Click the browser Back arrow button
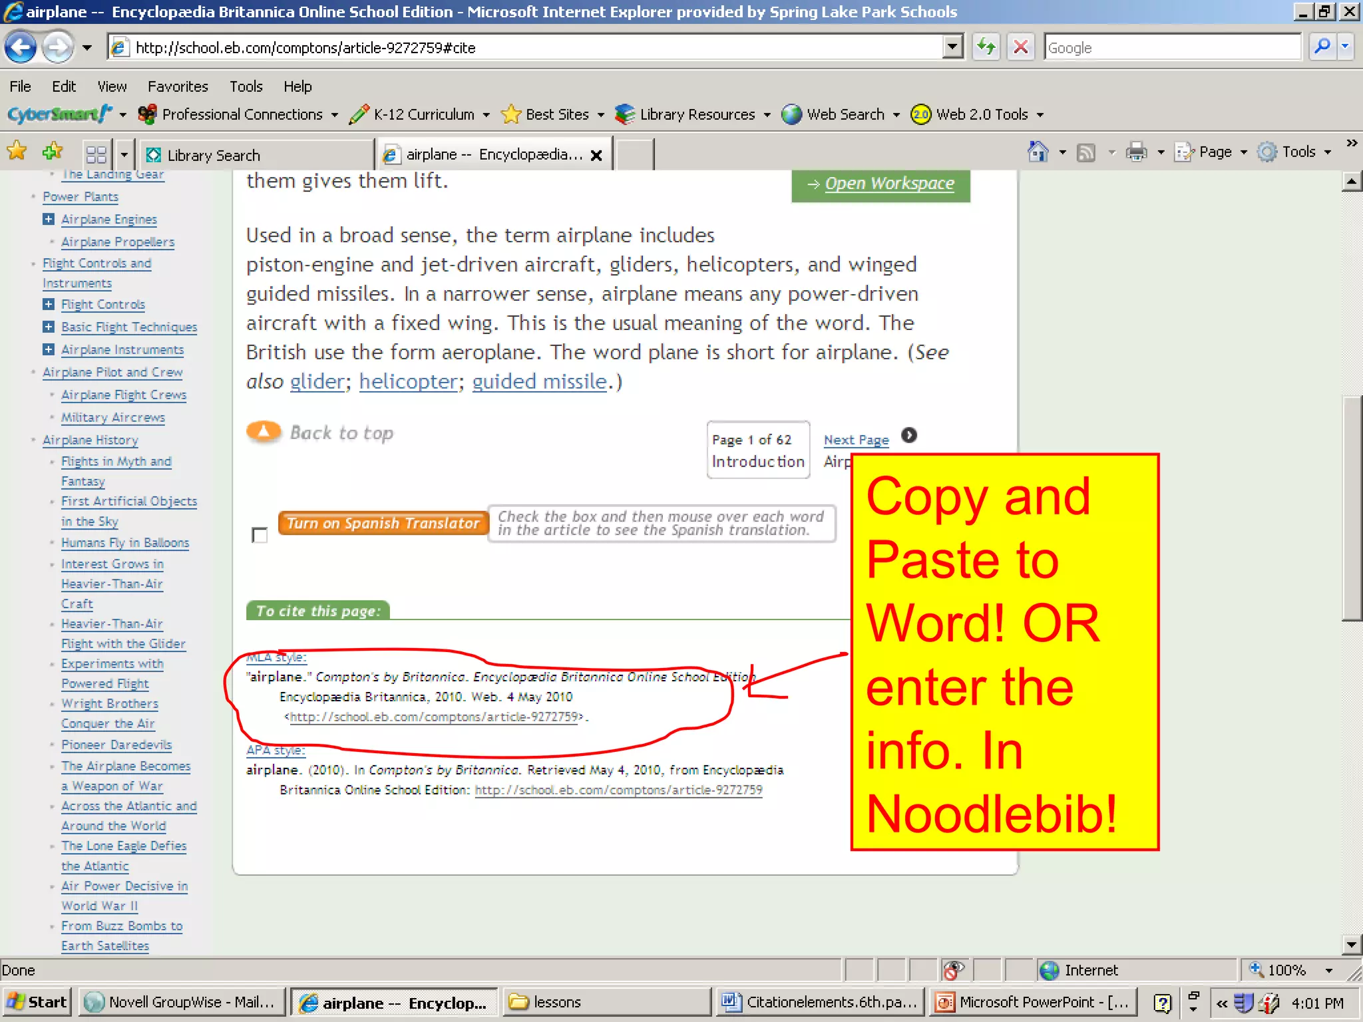This screenshot has width=1363, height=1022. (20, 47)
